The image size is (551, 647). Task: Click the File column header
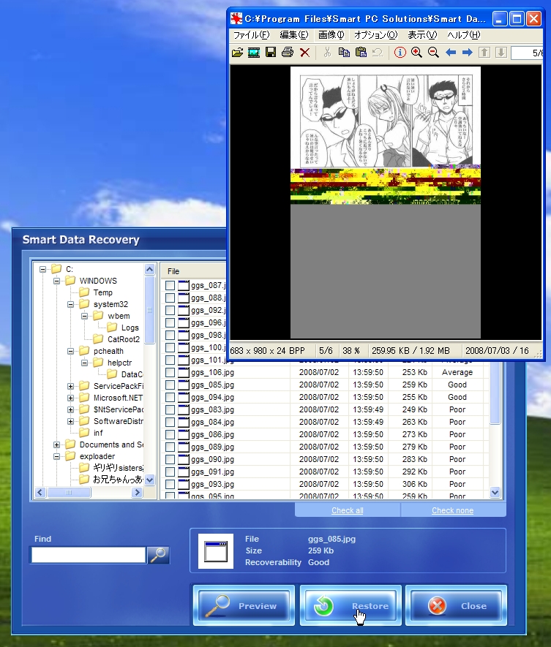[x=194, y=271]
